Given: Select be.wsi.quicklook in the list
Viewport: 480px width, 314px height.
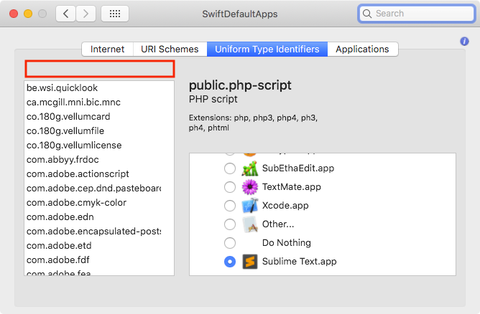Looking at the screenshot, I should click(99, 88).
